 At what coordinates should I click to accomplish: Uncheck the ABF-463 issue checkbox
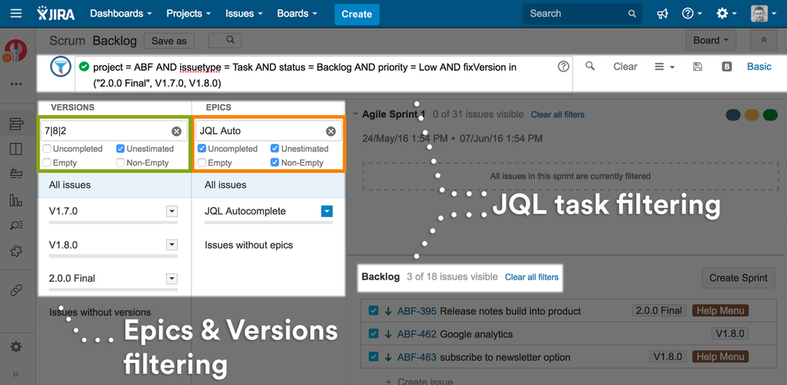pos(373,357)
